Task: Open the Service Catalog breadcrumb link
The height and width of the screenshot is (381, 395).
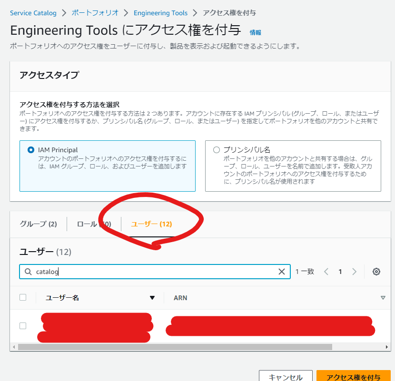Action: pos(33,13)
